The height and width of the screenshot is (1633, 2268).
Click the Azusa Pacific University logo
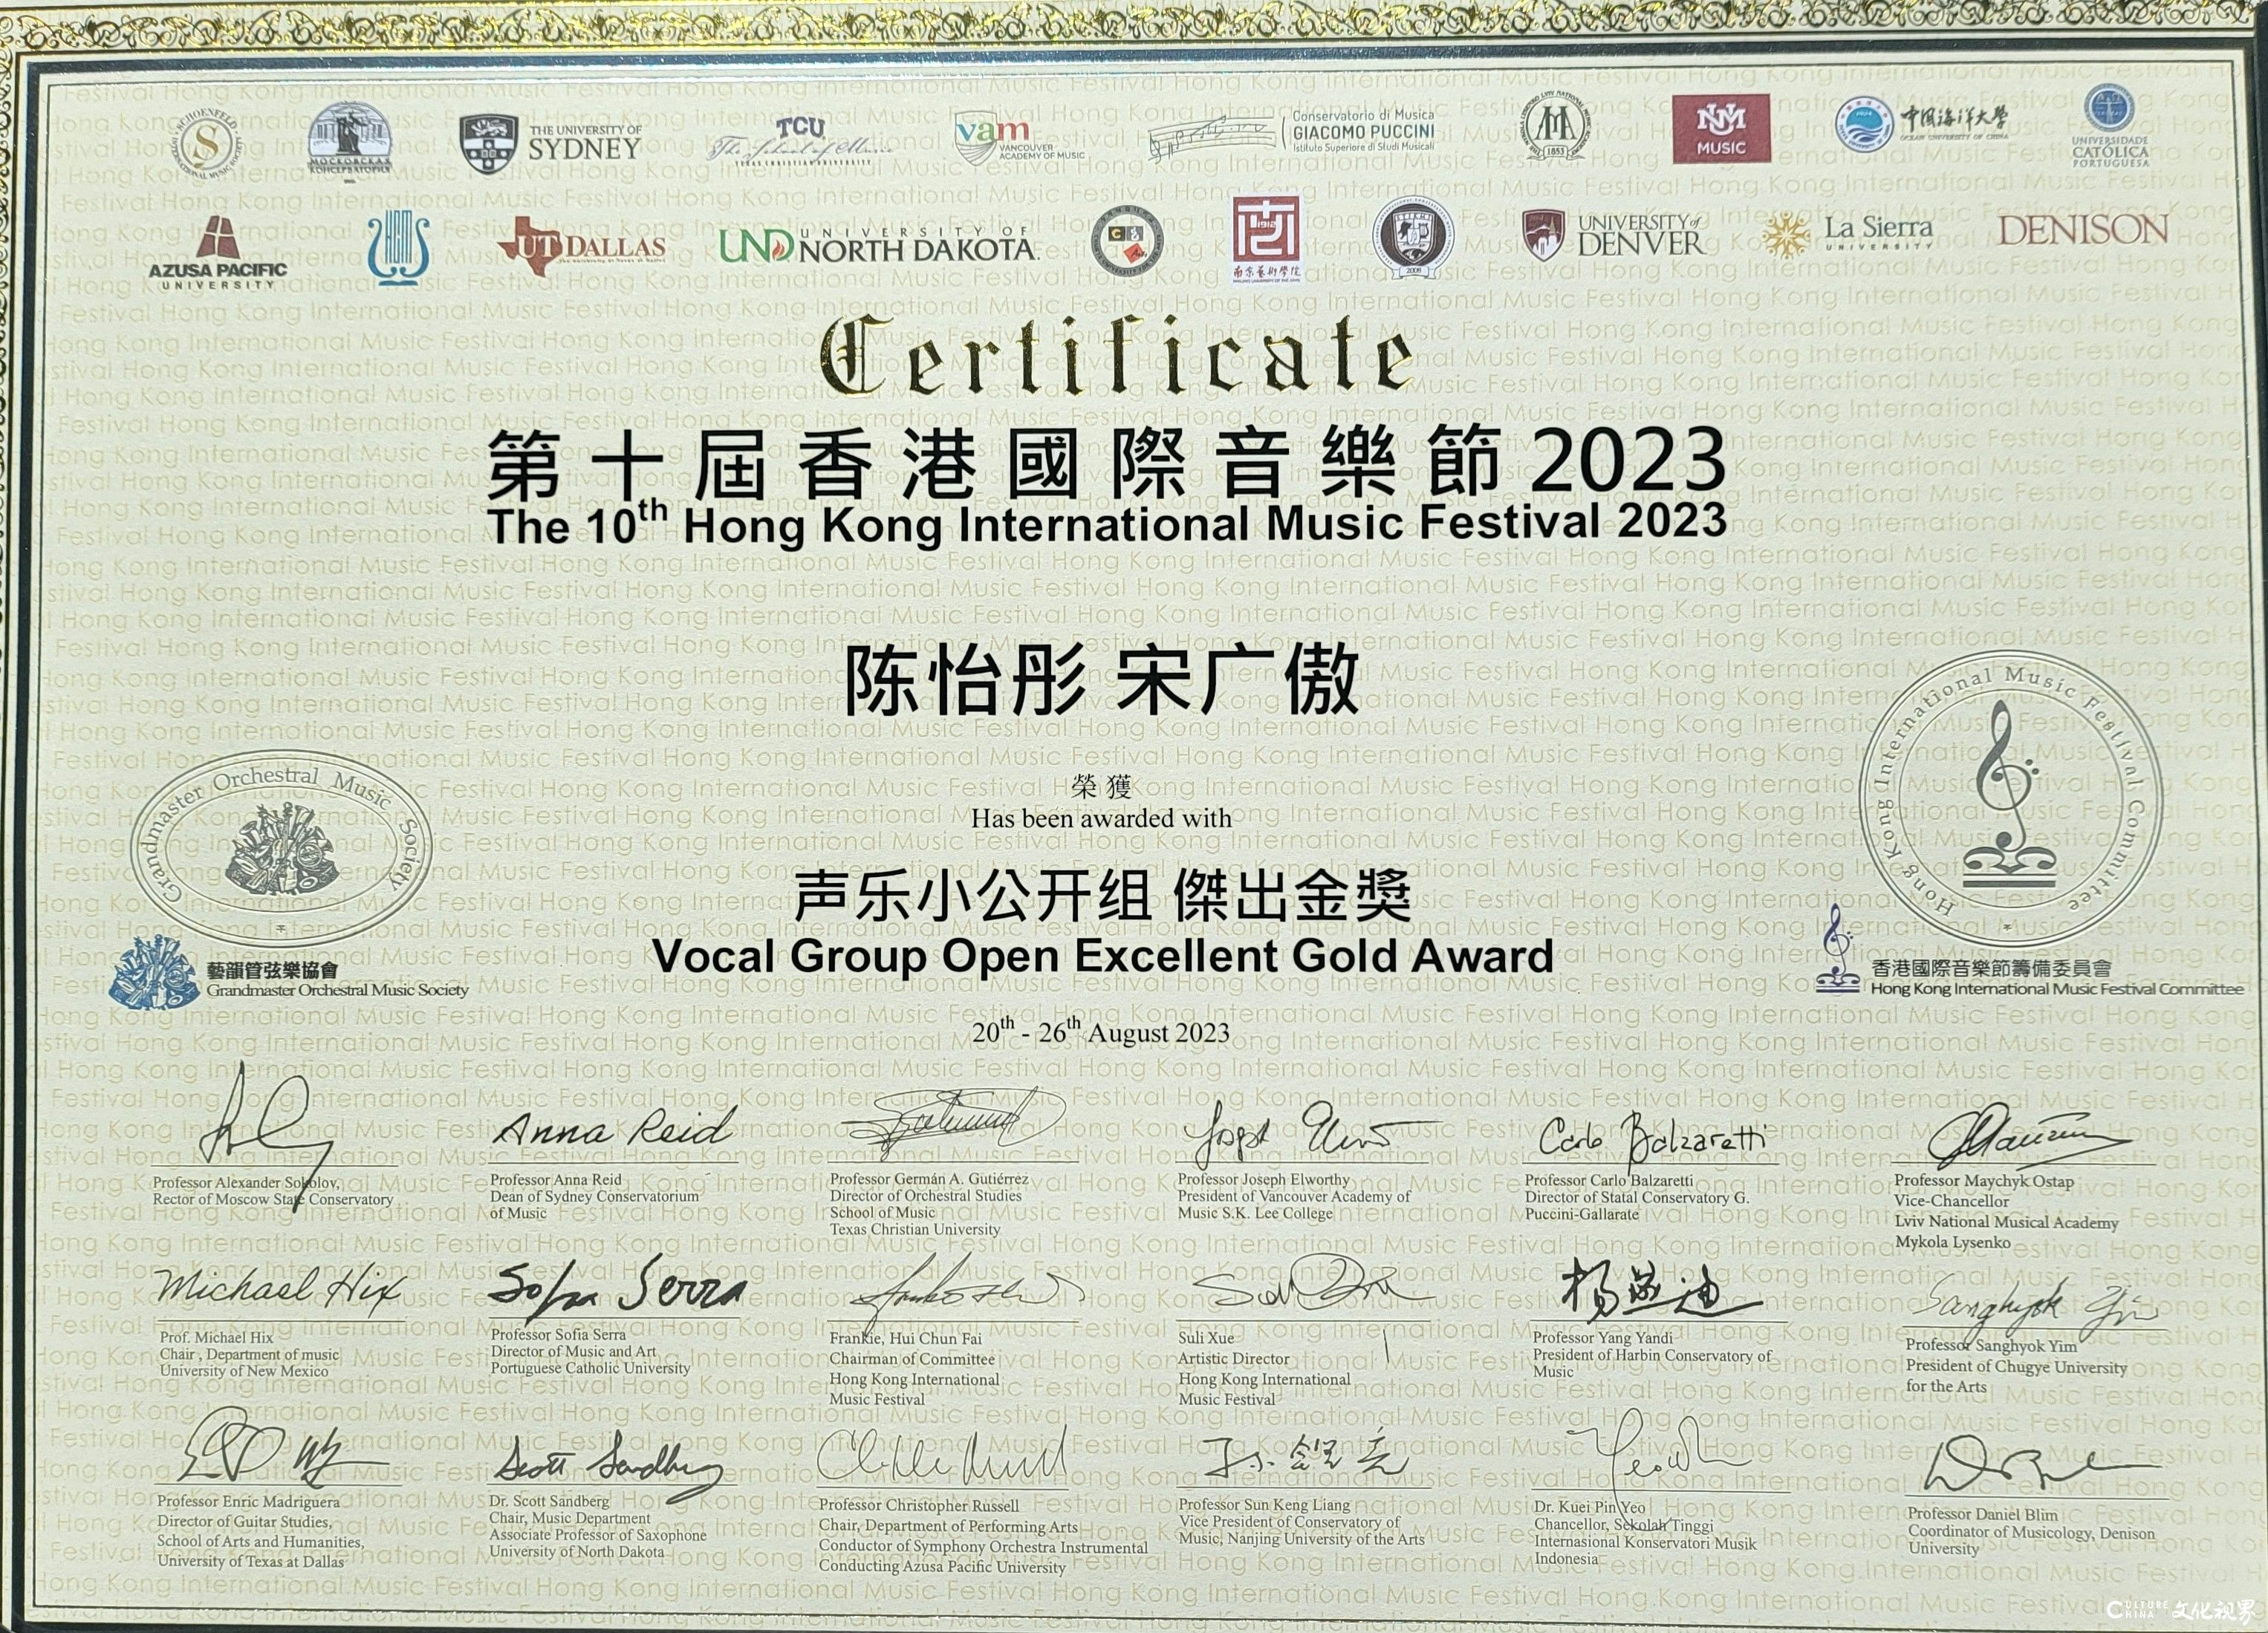click(218, 254)
